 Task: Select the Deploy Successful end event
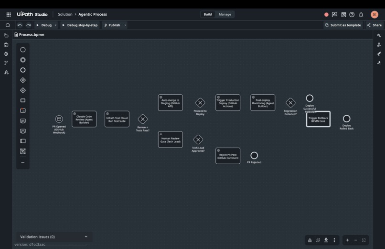click(310, 98)
